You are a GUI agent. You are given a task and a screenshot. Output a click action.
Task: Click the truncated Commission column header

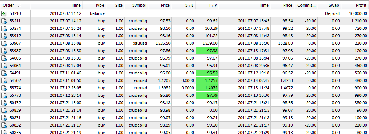click(306, 5)
